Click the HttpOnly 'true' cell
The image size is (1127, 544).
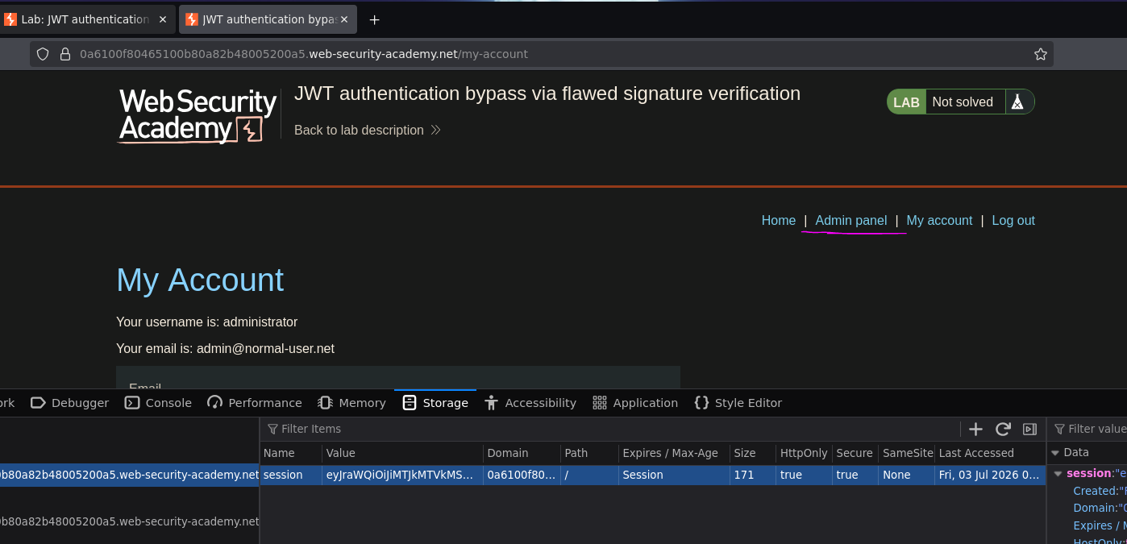(804, 475)
